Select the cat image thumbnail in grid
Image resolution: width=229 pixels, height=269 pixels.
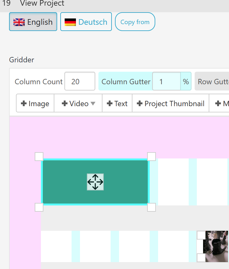tap(216, 246)
